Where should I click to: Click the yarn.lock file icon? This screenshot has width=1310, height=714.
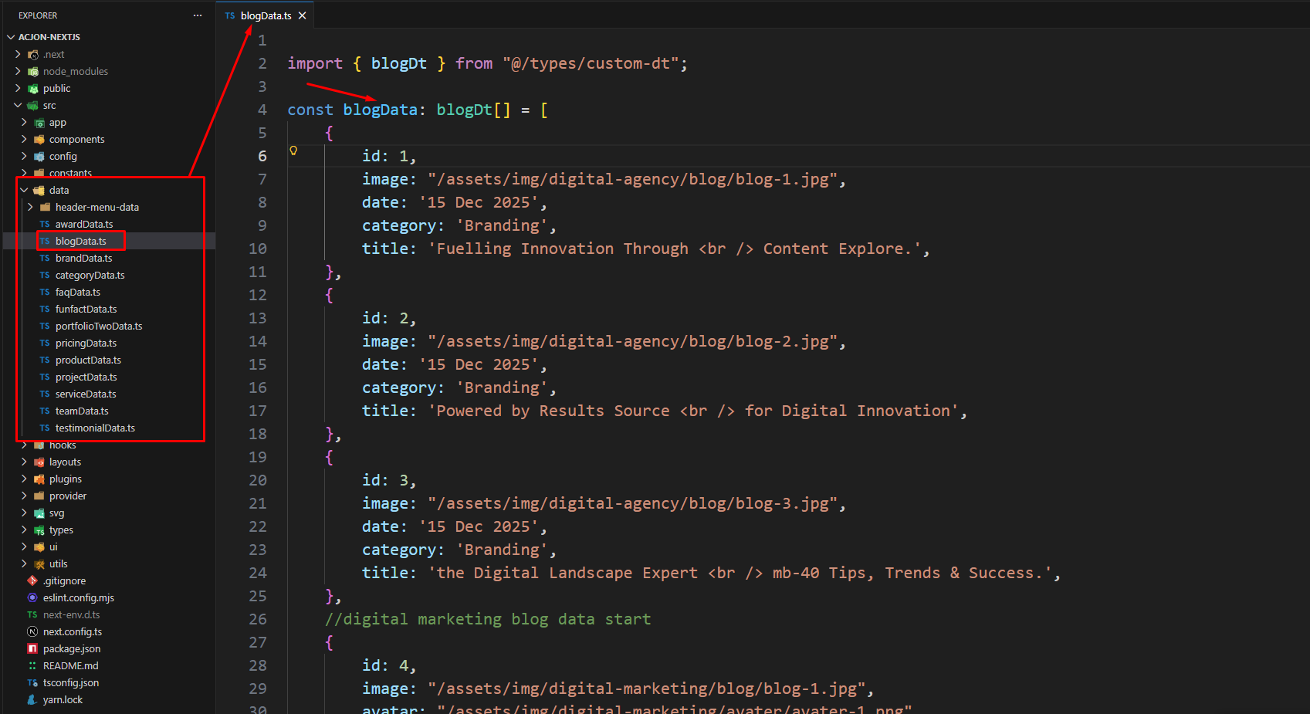point(32,699)
